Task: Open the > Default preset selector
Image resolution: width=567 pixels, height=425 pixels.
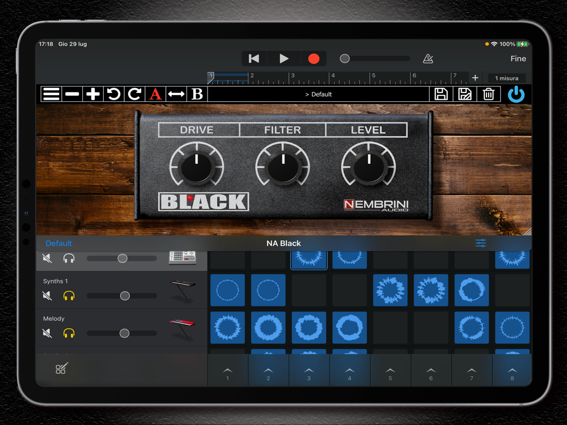Action: (318, 94)
